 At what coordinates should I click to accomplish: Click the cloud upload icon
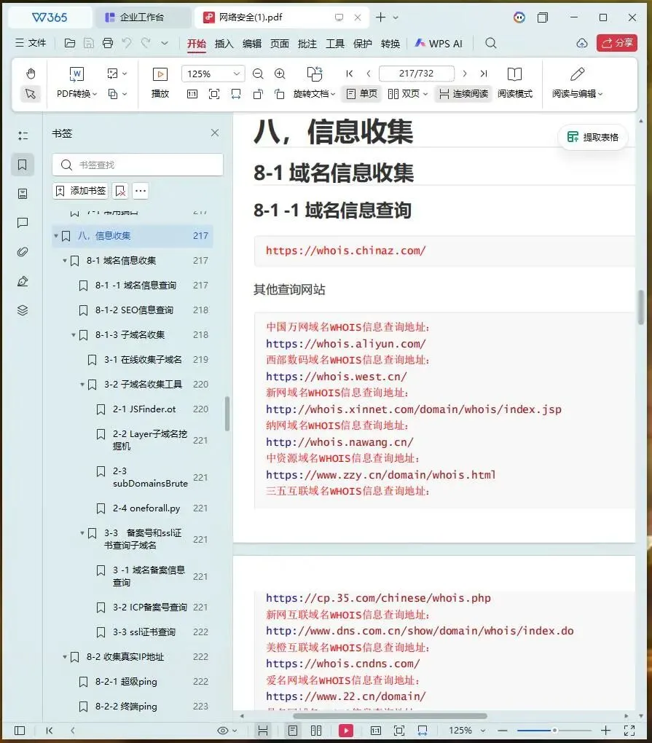point(582,43)
